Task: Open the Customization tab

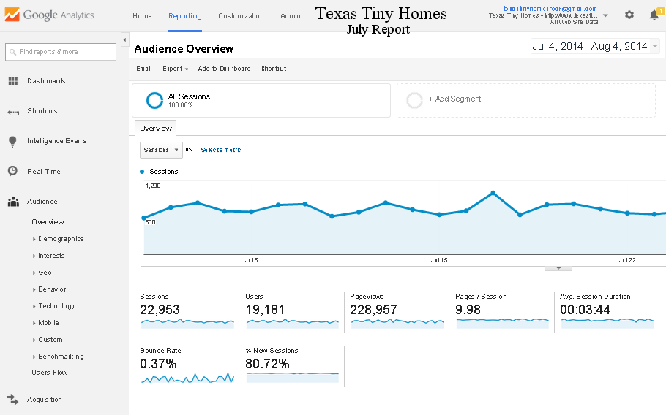Action: [x=241, y=15]
